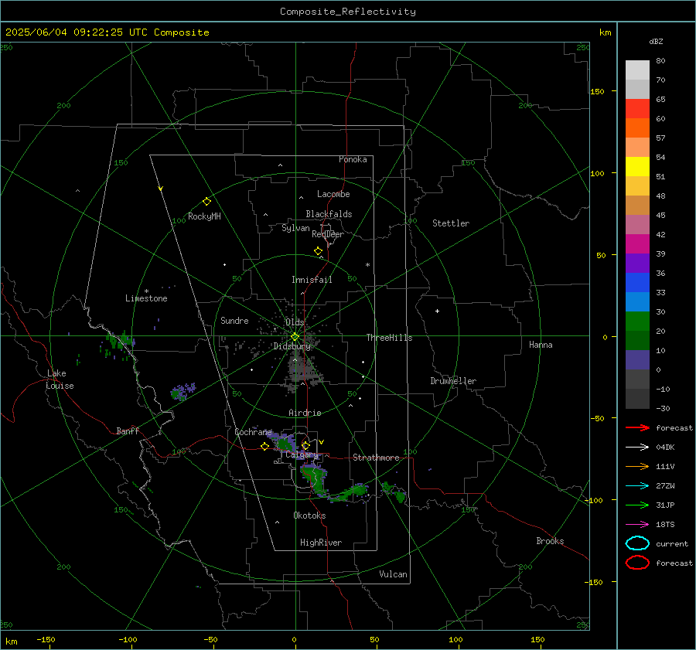Select the Drumheller label
Image resolution: width=696 pixels, height=650 pixels.
click(453, 381)
